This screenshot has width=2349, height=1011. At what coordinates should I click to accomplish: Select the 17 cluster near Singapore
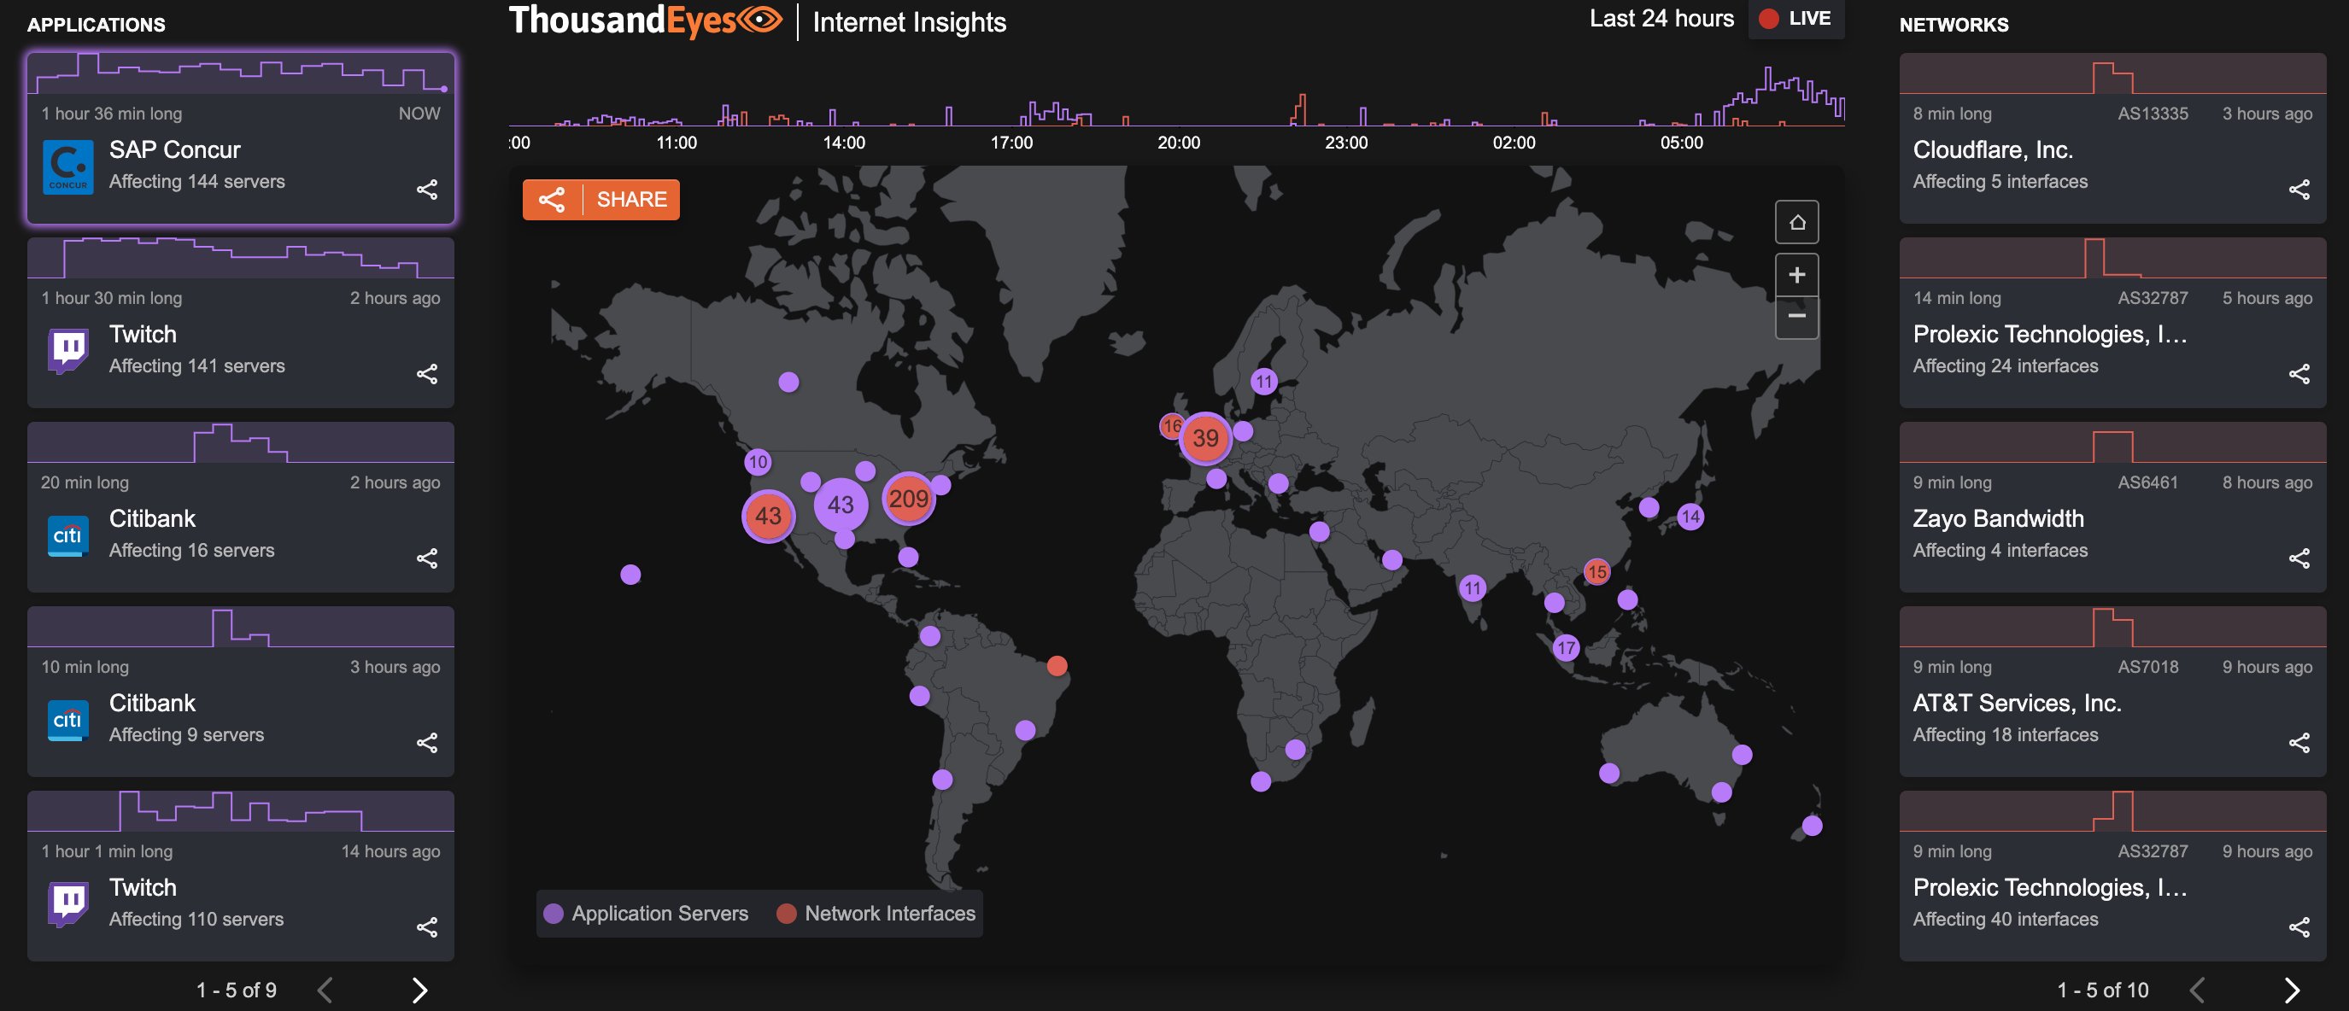point(1567,648)
